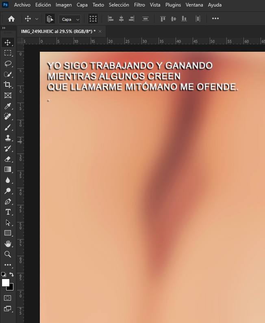Click the white foreground color swatch
265x323 pixels.
pos(6,283)
